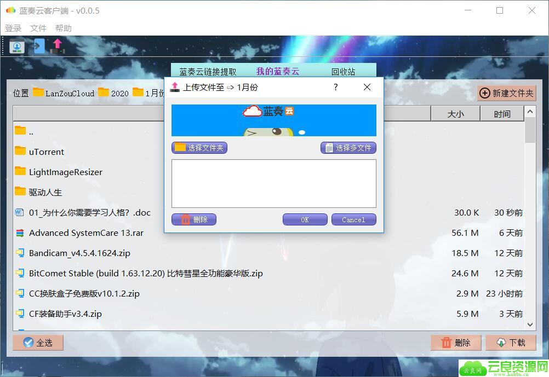Click the zip icon for CC换肤盒子
549x377 pixels.
[x=20, y=293]
